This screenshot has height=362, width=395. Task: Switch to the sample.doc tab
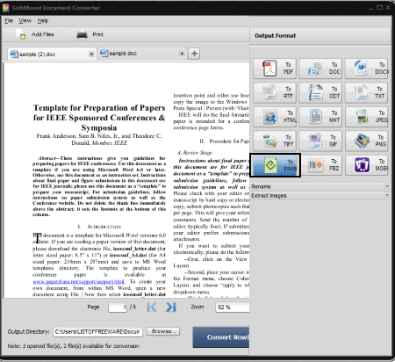coord(142,54)
